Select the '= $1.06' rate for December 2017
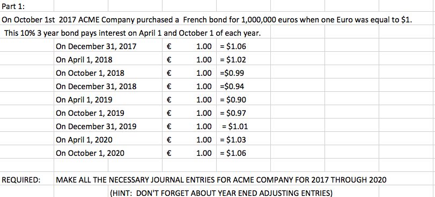This screenshot has height=197, width=435. tap(233, 46)
